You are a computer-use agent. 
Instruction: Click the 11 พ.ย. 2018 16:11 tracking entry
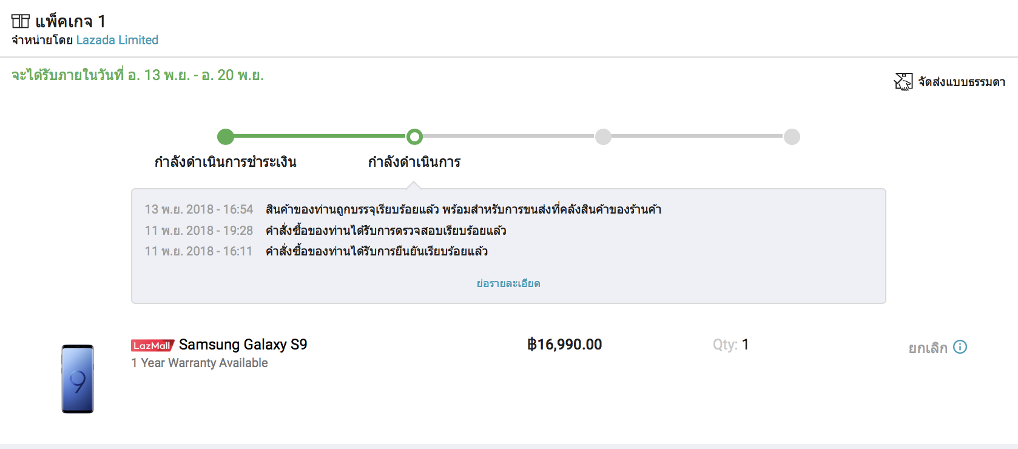coord(316,251)
